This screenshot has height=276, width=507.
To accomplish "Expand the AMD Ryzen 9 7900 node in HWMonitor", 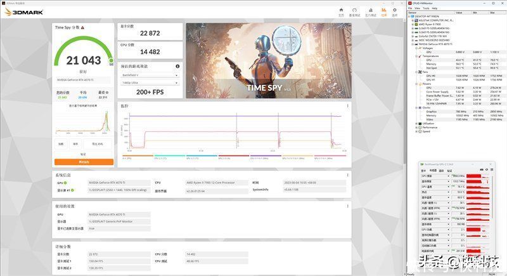I will click(413, 24).
